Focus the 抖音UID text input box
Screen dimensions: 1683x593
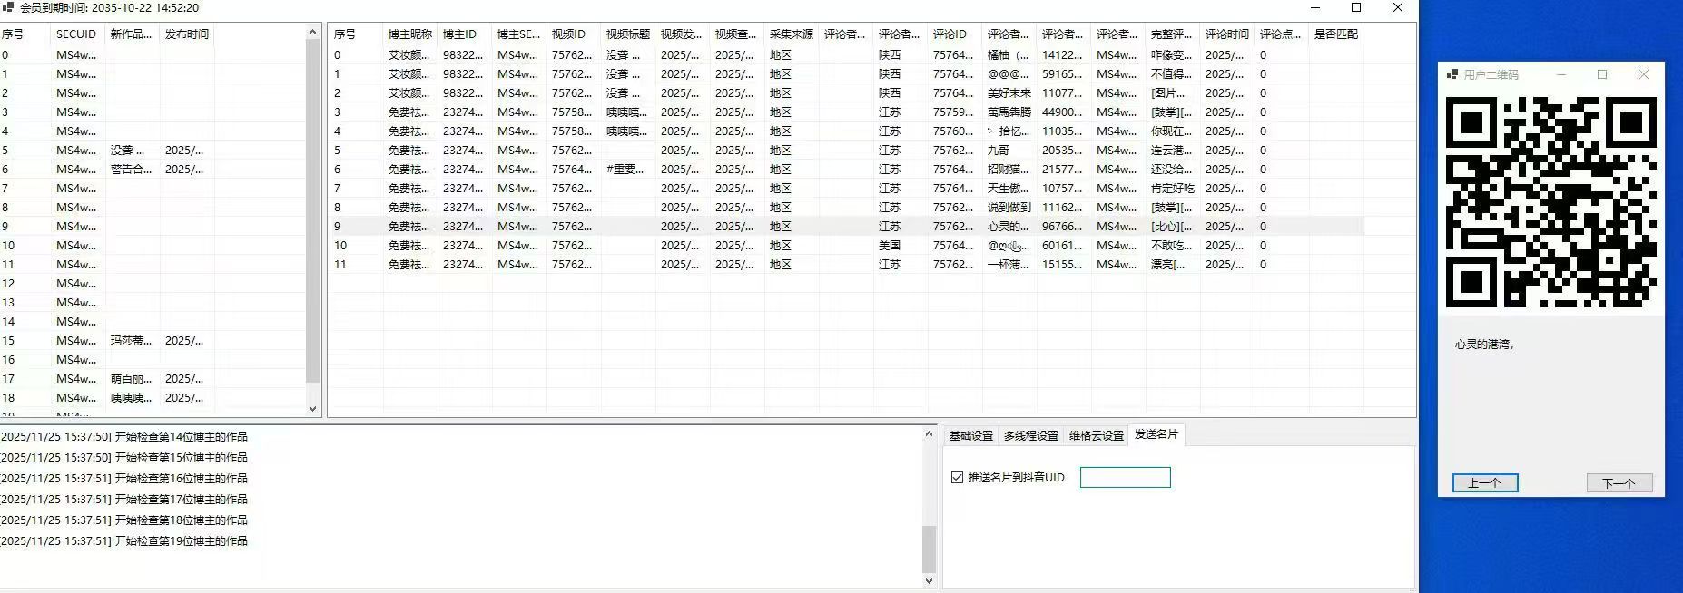click(1125, 477)
